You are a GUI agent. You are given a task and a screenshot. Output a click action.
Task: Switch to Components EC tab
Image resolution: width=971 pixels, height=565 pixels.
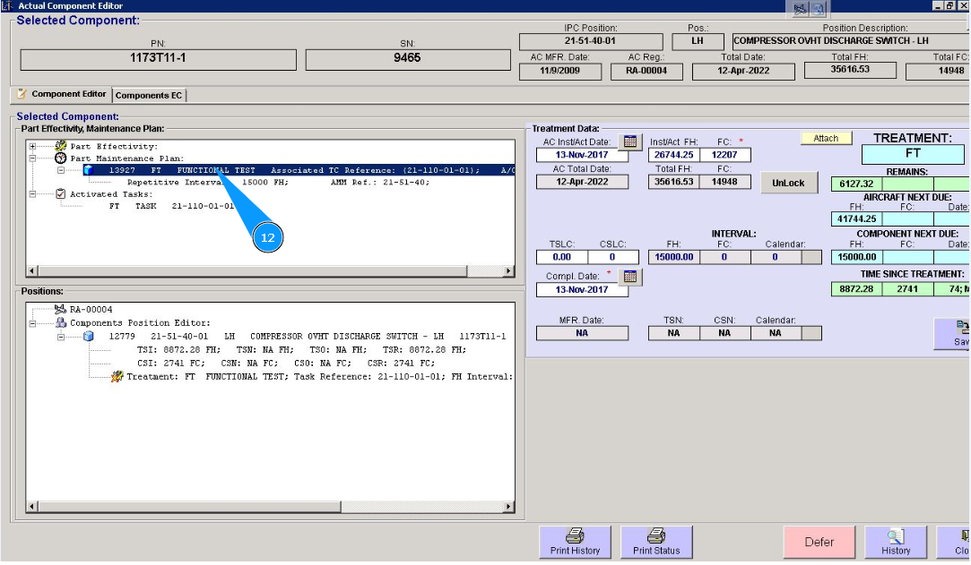tap(149, 95)
